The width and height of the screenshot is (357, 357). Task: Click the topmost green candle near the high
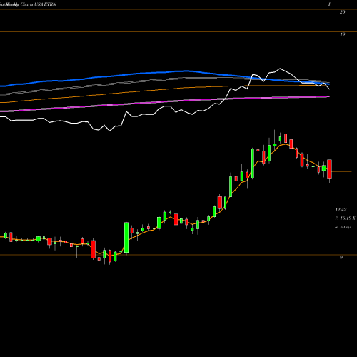point(280,139)
